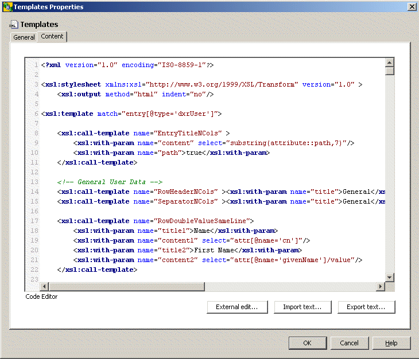The height and width of the screenshot is (359, 419).
Task: Open Help for this dialog
Action: (x=391, y=343)
